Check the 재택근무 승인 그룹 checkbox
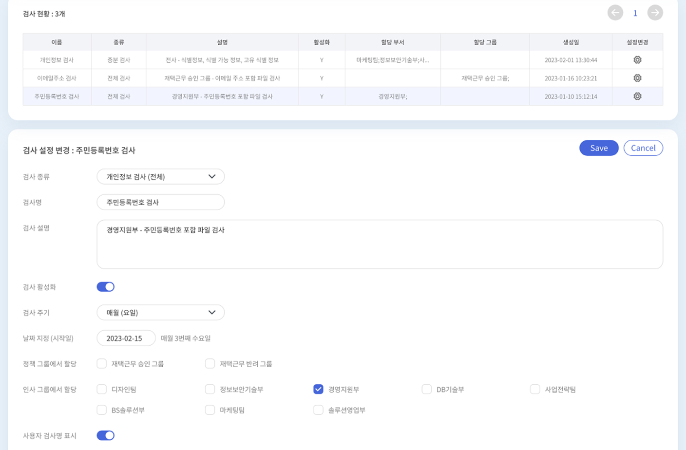Image resolution: width=686 pixels, height=450 pixels. click(102, 364)
